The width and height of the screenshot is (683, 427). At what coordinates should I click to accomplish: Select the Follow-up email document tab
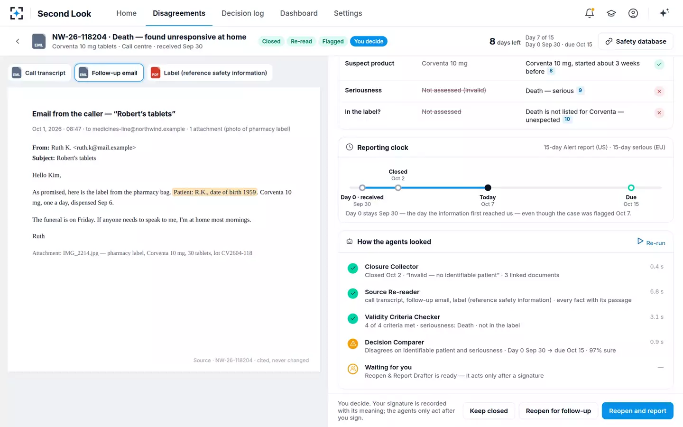click(109, 73)
